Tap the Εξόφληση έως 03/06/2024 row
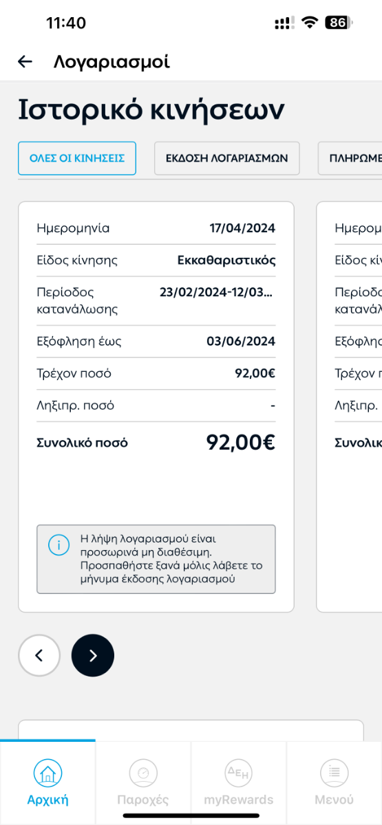This screenshot has height=825, width=382. tap(156, 341)
